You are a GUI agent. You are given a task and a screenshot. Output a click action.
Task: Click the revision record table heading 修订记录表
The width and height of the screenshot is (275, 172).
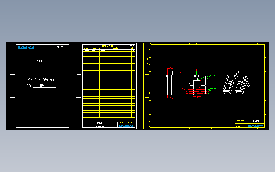pyautogui.click(x=108, y=46)
